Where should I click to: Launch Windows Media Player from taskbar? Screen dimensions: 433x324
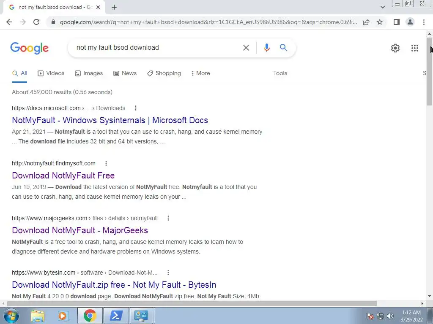click(x=63, y=316)
